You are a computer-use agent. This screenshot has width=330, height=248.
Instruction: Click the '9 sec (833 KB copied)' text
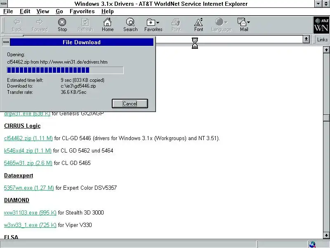[82, 80]
